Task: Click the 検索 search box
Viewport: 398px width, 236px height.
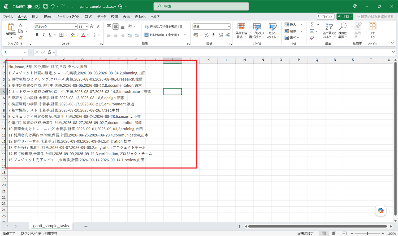Action: [201, 6]
